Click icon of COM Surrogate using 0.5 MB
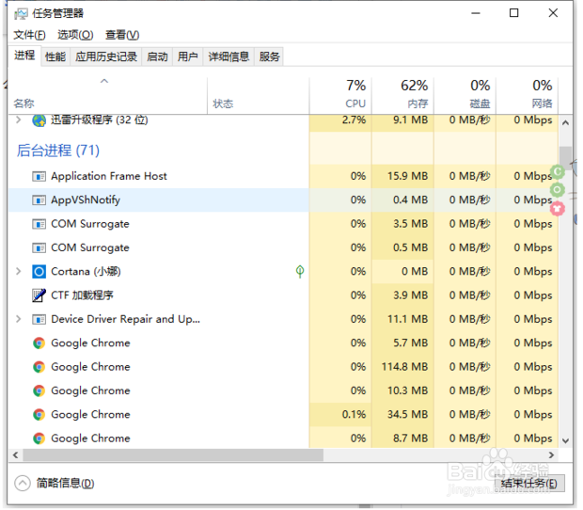This screenshot has width=583, height=510. click(x=39, y=247)
